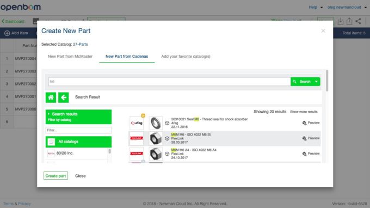370x208 pixels.
Task: Open the Terms link in footer
Action: [x=8, y=204]
